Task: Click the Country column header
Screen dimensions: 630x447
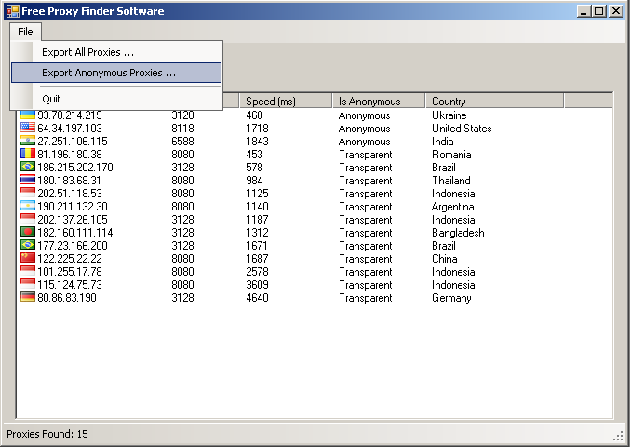Action: tap(493, 102)
